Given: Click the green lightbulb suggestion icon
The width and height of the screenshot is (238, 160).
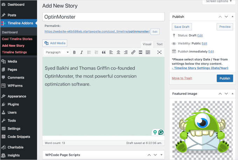Looking at the screenshot, I should tap(155, 132).
